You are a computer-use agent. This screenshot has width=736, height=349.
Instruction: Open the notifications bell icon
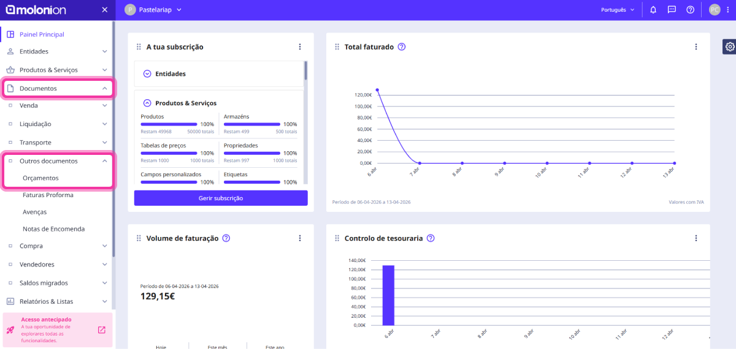(x=653, y=10)
